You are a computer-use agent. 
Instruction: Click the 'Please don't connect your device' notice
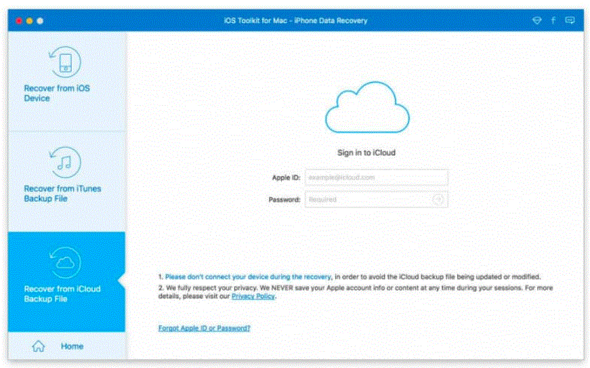(x=249, y=277)
